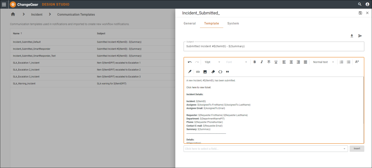Switch to the System tab
Image resolution: width=372 pixels, height=168 pixels.
pos(233,24)
